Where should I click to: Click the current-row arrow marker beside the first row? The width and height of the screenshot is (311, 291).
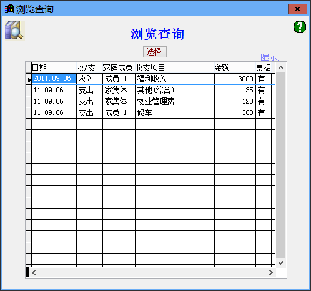29,79
